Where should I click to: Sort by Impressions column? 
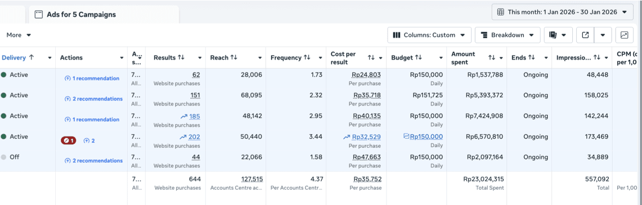[597, 58]
